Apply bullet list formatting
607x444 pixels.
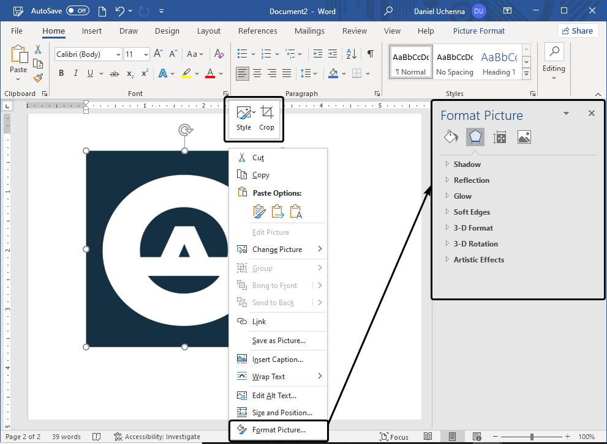coord(242,54)
